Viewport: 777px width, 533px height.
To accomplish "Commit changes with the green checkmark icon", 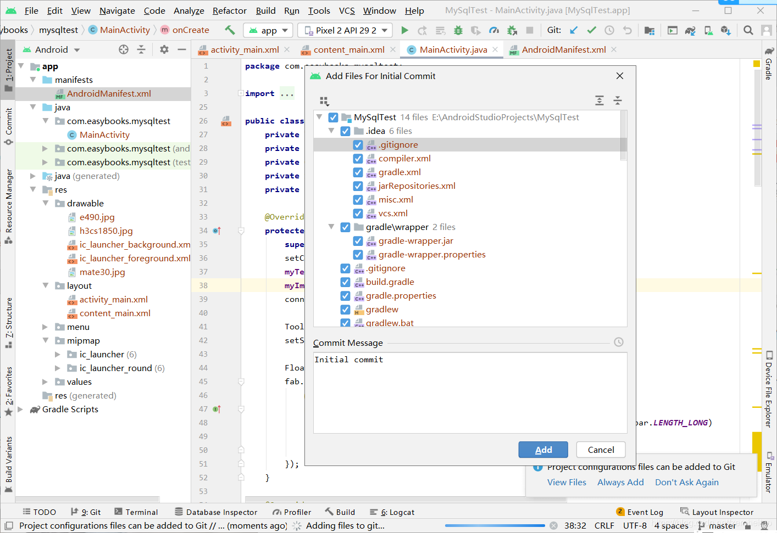I will click(x=592, y=30).
